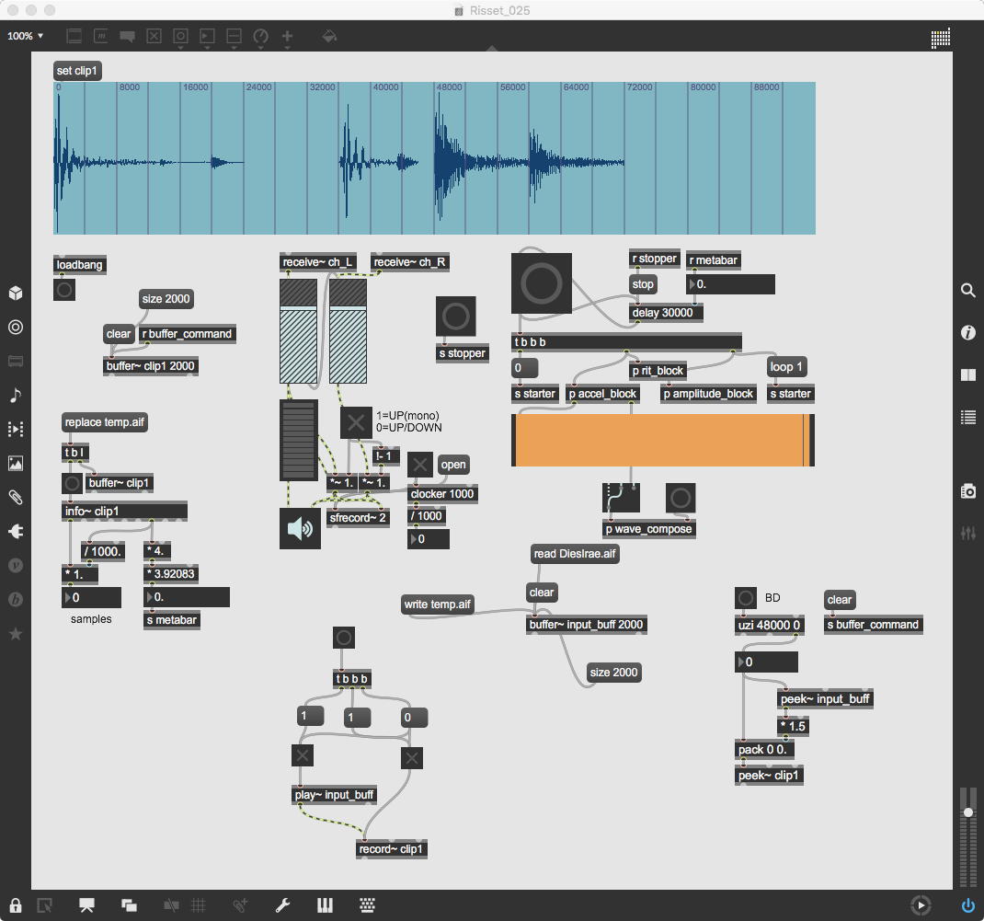
Task: Click the clip1 waveform display
Action: click(434, 158)
